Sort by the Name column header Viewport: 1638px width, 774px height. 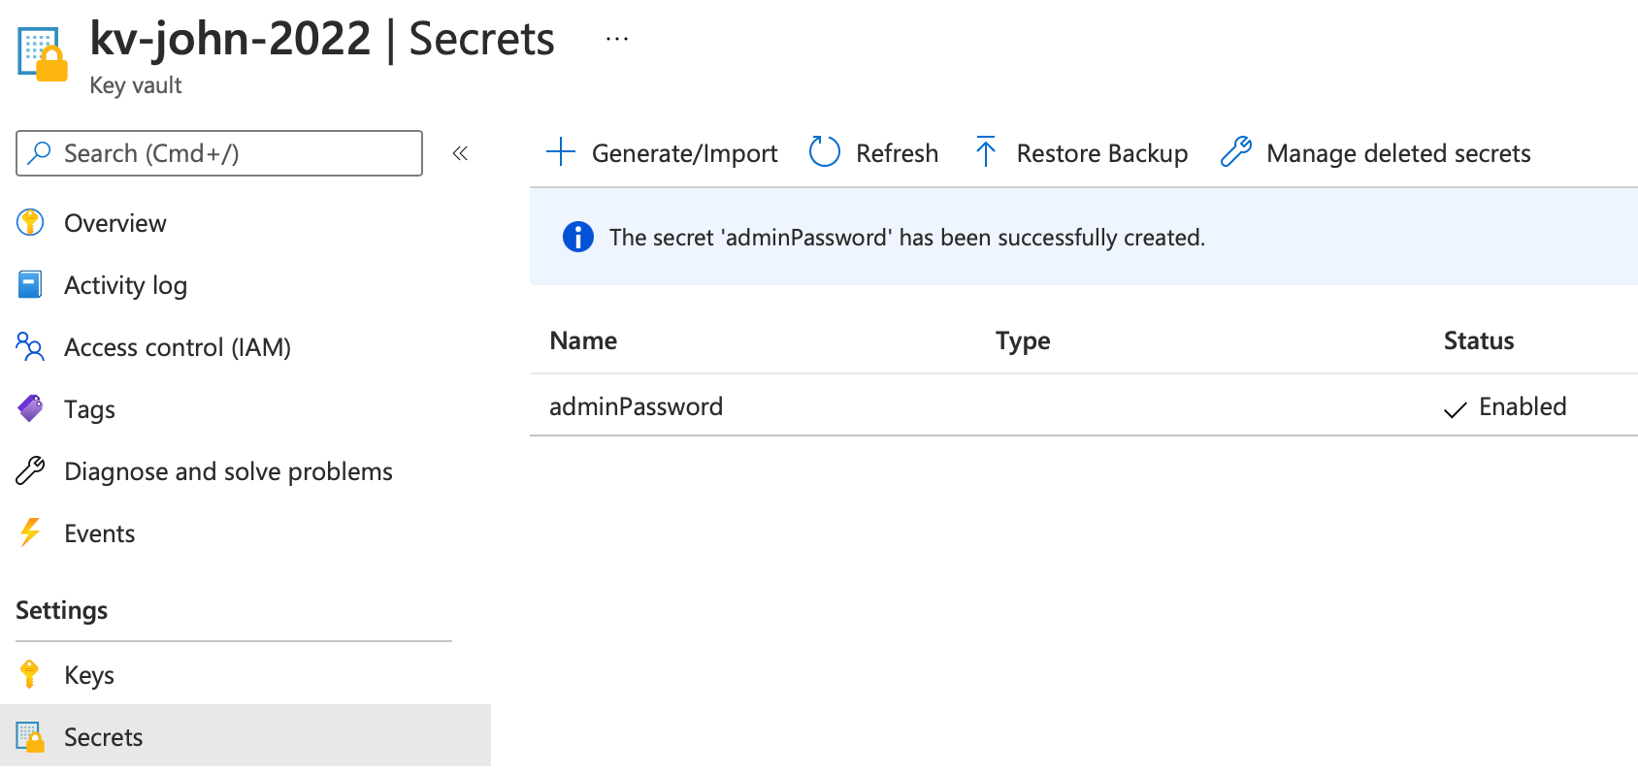(583, 340)
